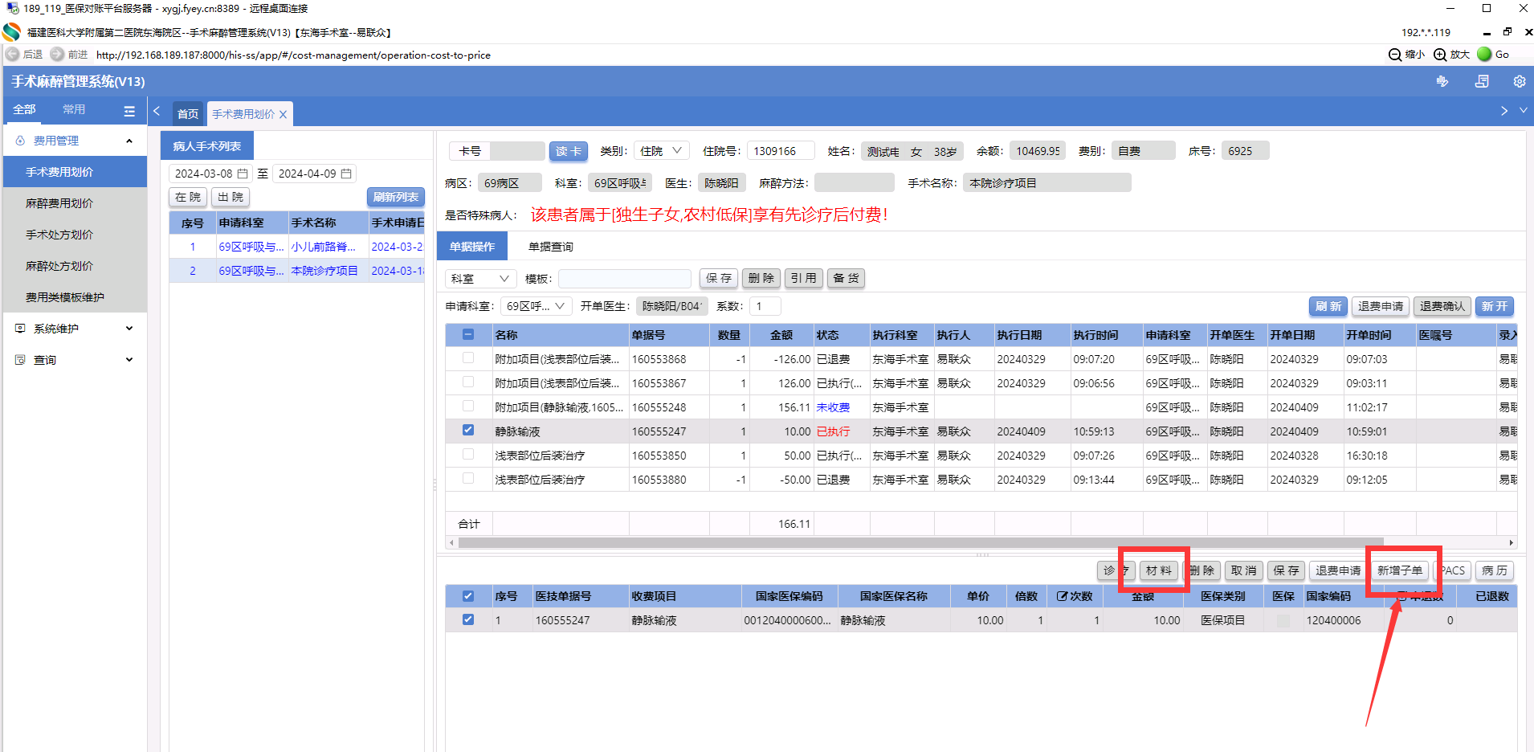Screen dimensions: 1534x752
Task: Click the browser back arrow icon 后退
Action: click(13, 54)
